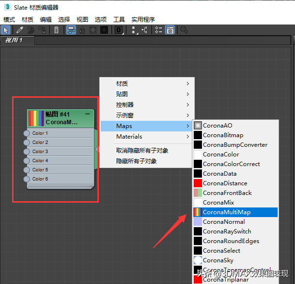Open the 视图 menu
Screen dimensions: 295x284
point(82,20)
